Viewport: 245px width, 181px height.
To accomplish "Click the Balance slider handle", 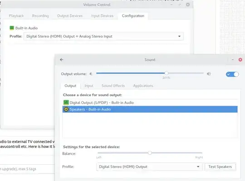I will 150,153.
